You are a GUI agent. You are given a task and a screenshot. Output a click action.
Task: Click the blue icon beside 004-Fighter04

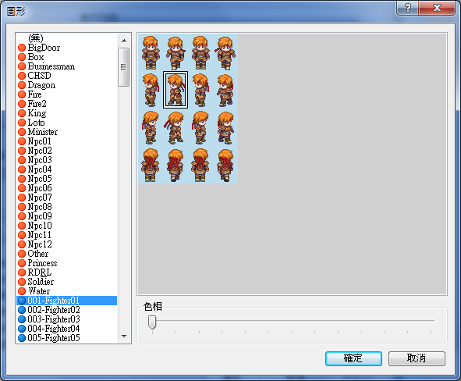coord(22,329)
